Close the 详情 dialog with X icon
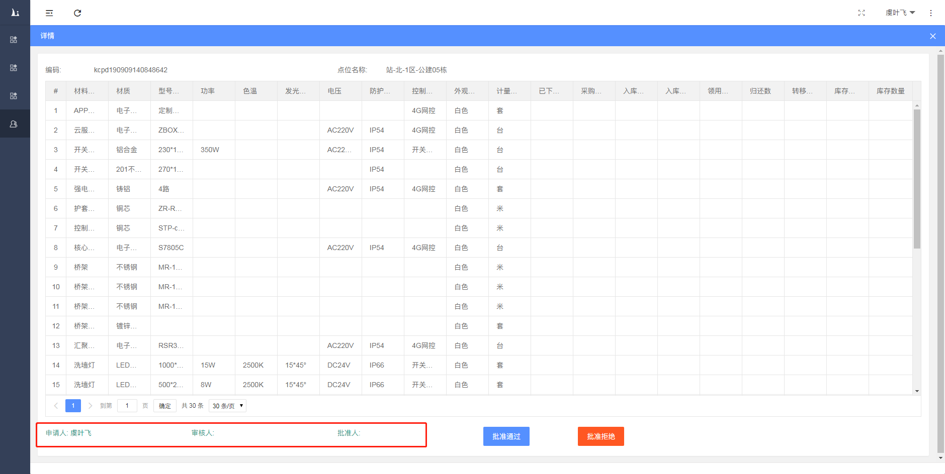Viewport: 945px width, 474px height. click(x=933, y=36)
